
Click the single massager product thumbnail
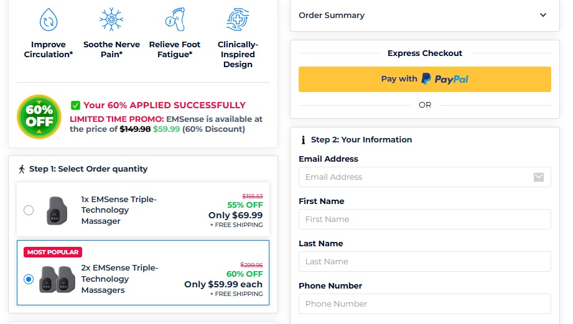(57, 211)
